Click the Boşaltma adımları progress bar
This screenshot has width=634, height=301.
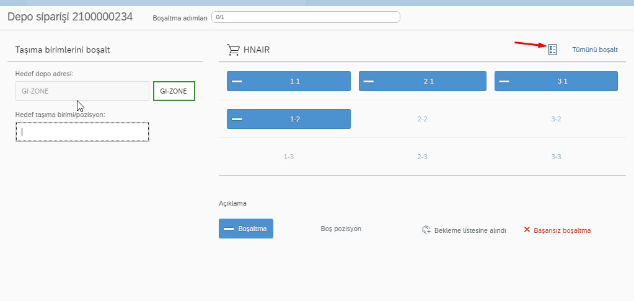(x=306, y=17)
